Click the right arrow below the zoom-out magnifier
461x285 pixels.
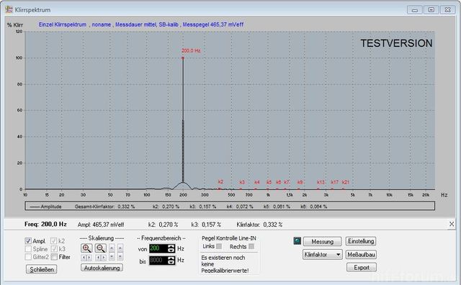point(104,258)
